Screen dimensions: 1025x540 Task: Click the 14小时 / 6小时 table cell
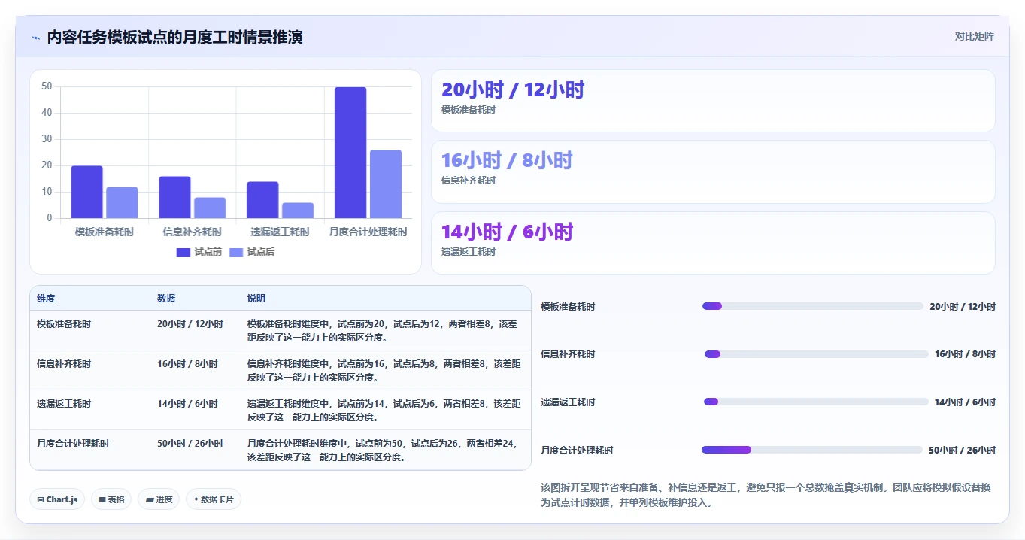(x=187, y=404)
